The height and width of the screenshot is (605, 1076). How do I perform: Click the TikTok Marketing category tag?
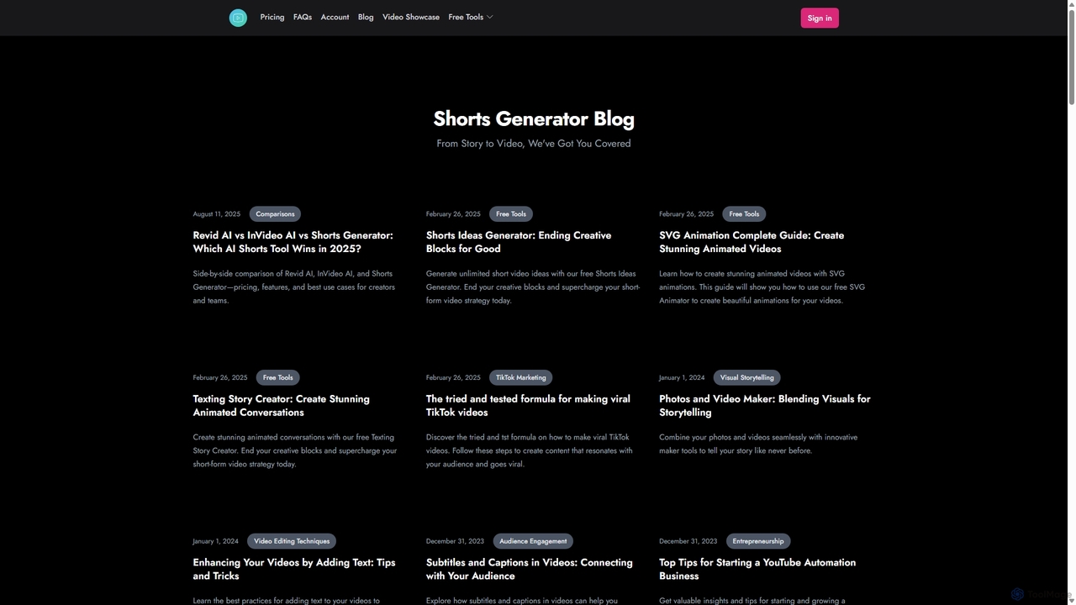[x=520, y=377]
